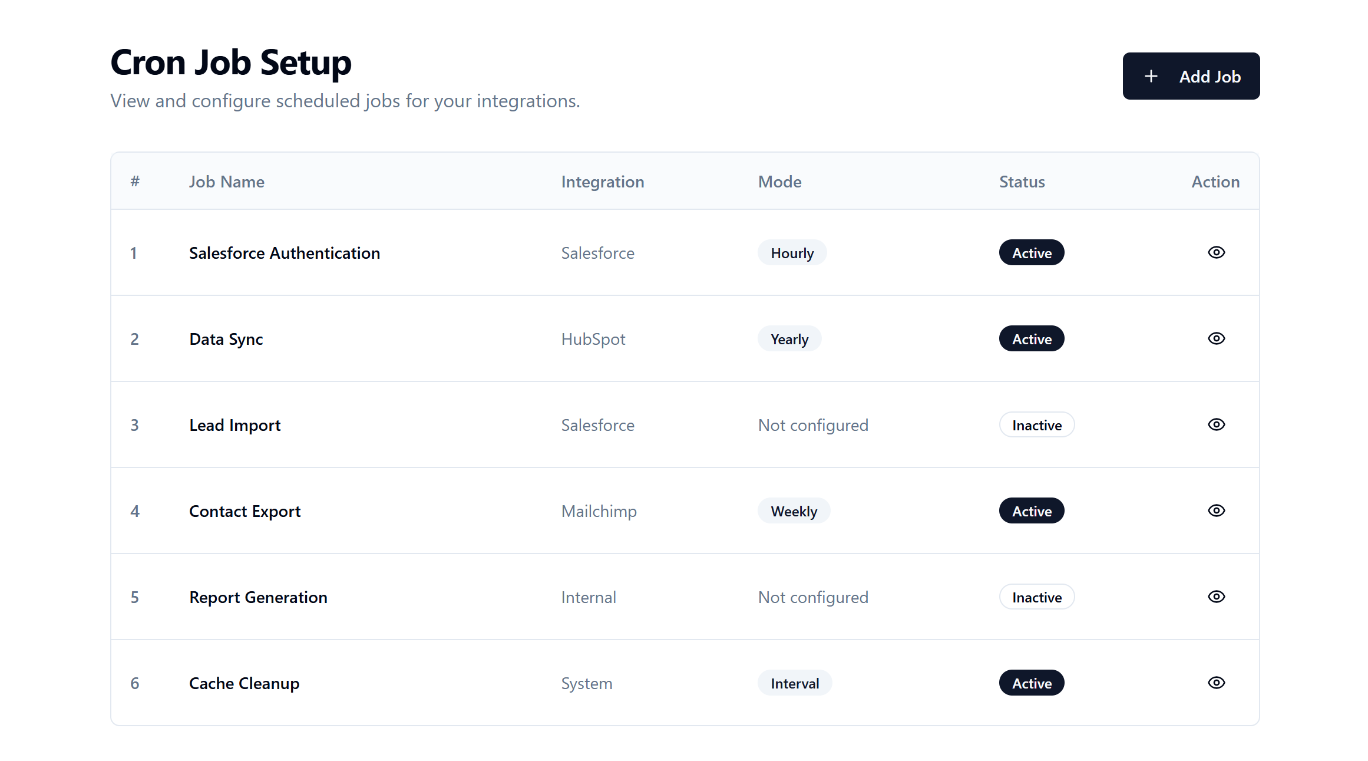View details of Salesforce Authentication job
This screenshot has width=1368, height=761.
point(1216,252)
